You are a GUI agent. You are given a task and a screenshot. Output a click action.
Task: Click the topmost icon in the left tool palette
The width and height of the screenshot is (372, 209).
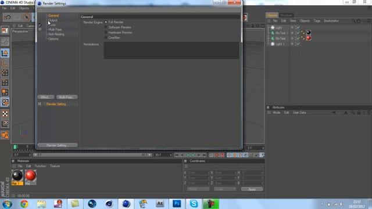click(x=5, y=30)
